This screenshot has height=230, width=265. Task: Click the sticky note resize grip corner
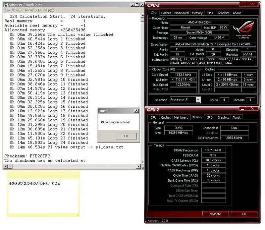(x=78, y=215)
